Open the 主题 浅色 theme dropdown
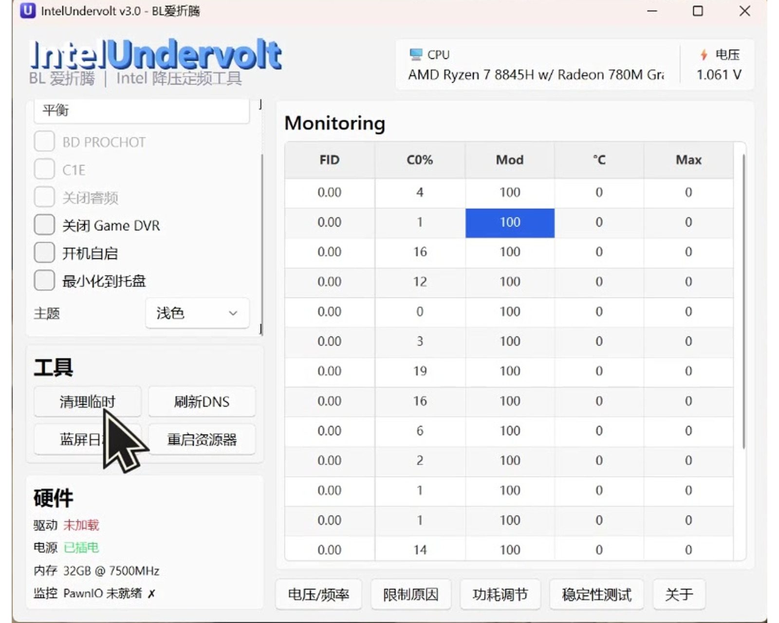This screenshot has height=623, width=779. tap(197, 313)
